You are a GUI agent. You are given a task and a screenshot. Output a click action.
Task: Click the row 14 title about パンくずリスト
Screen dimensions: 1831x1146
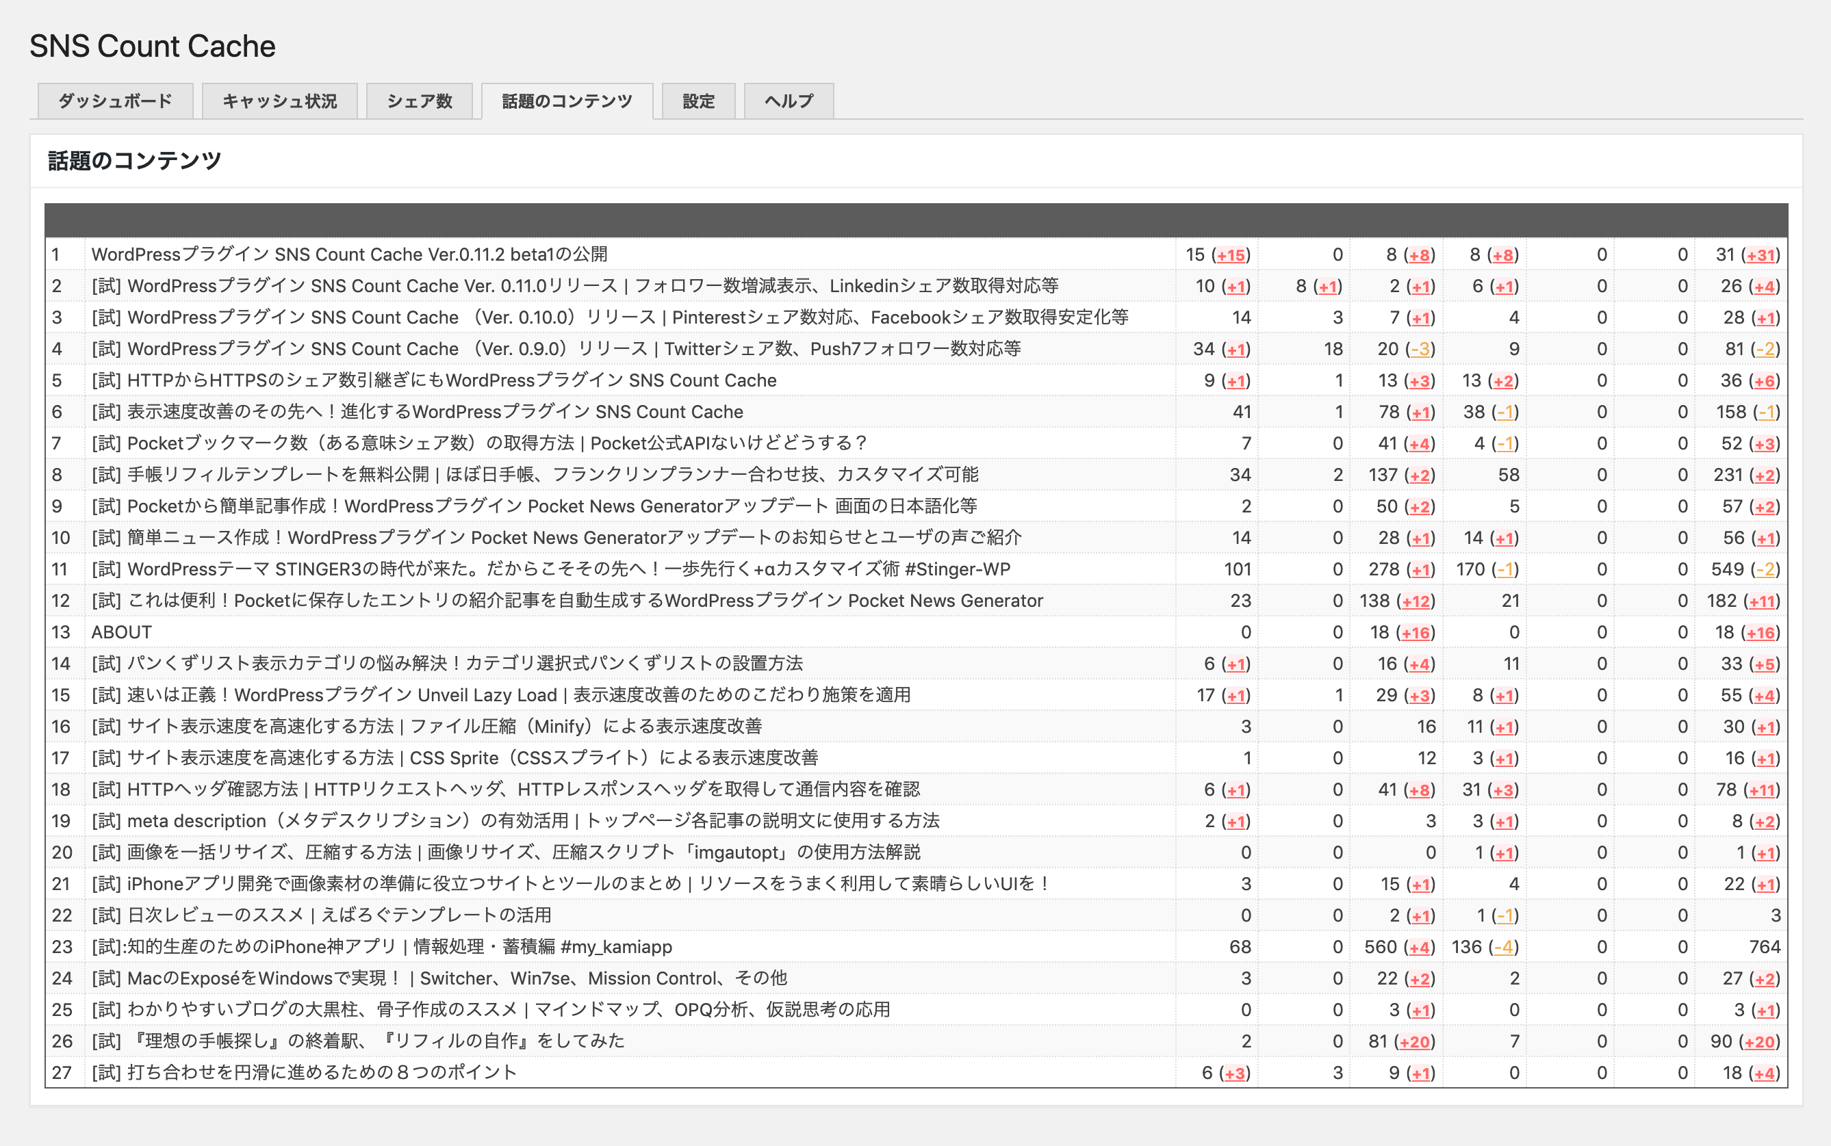pos(446,663)
